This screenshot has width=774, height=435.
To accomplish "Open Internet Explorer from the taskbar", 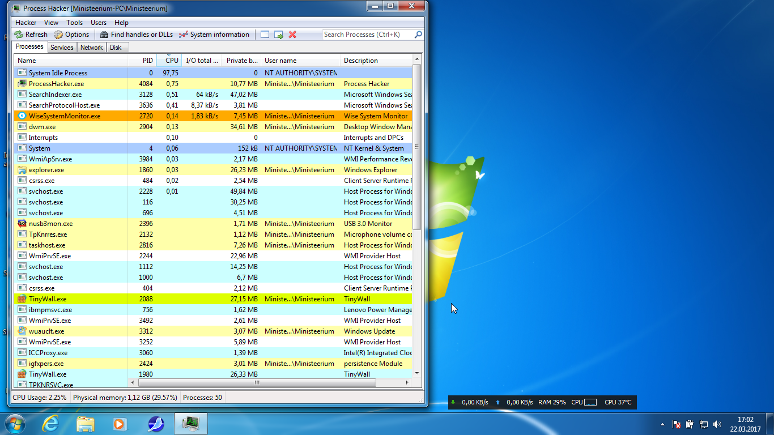I will click(x=51, y=424).
